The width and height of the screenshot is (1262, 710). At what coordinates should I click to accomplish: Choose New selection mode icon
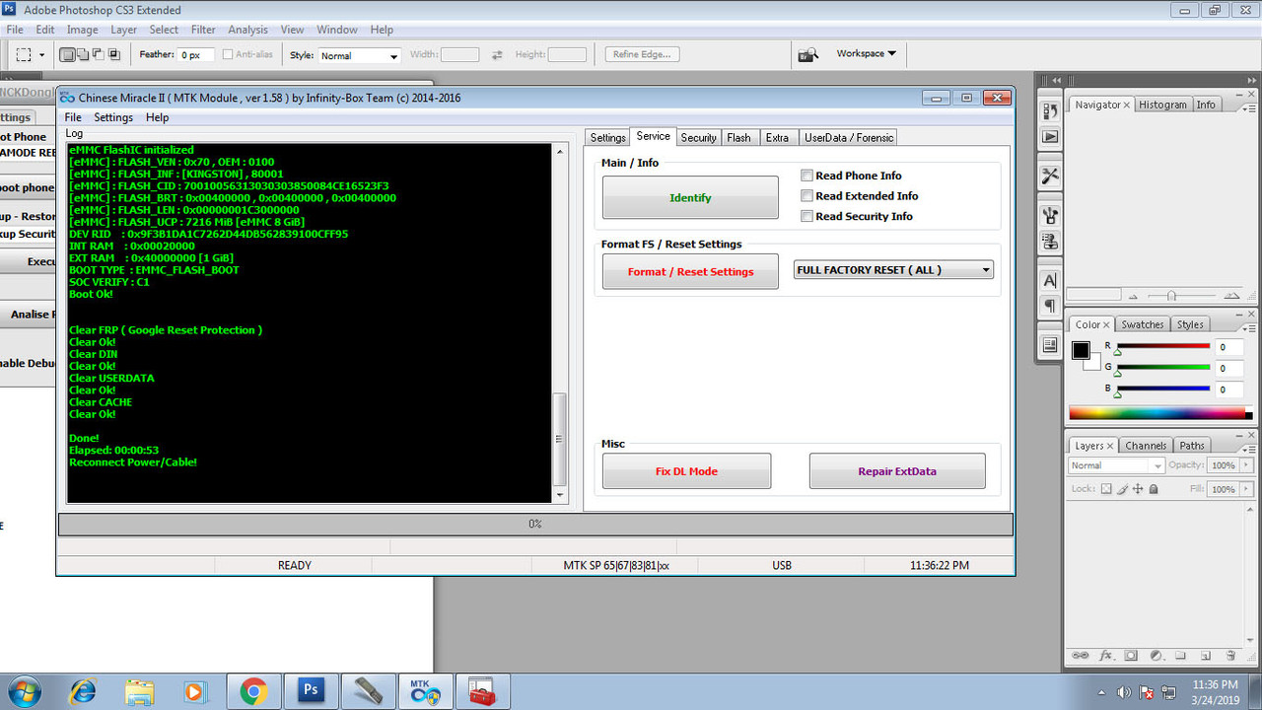point(68,55)
